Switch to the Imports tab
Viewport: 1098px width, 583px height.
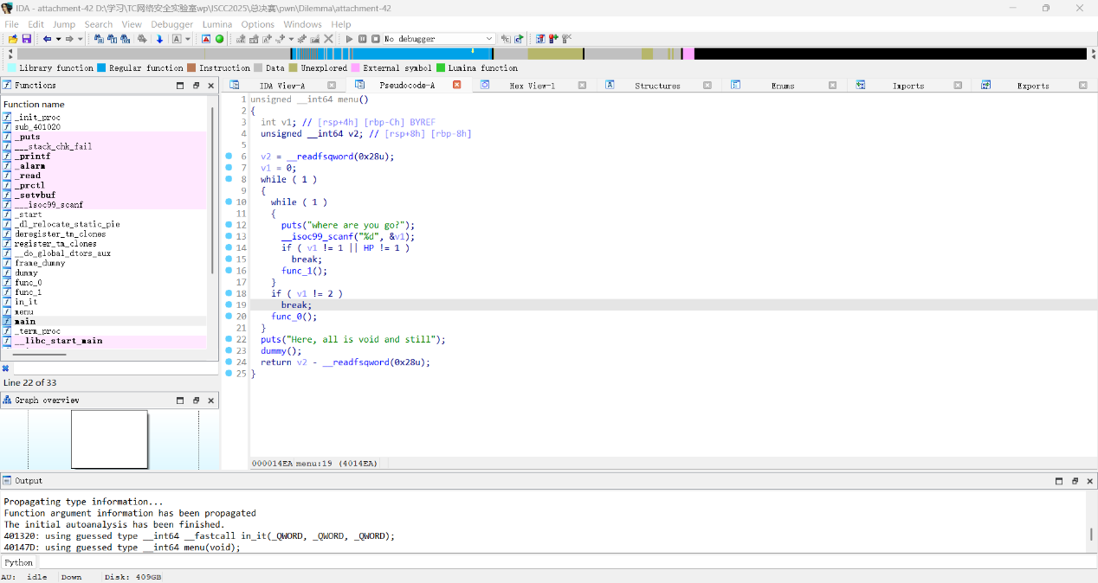[x=908, y=86]
